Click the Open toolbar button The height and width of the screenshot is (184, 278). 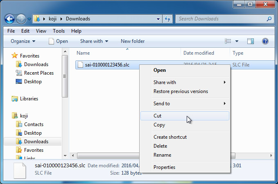58,41
